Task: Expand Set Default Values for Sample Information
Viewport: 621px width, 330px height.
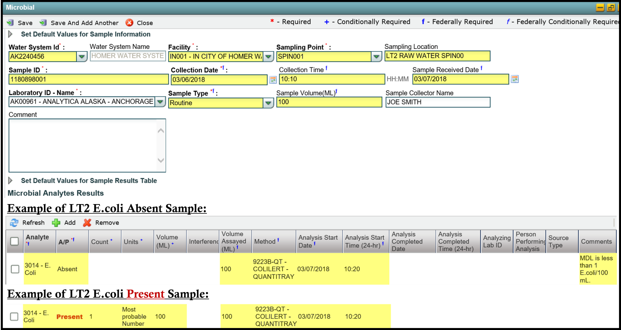Action: (10, 34)
